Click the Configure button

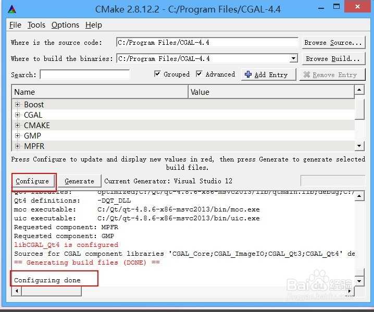[32, 181]
